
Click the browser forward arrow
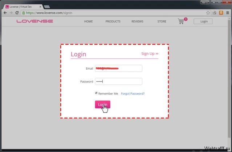(11, 13)
